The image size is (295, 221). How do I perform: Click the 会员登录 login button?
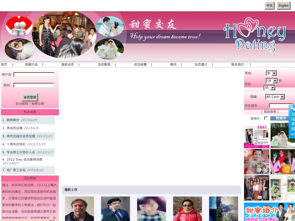click(x=30, y=97)
